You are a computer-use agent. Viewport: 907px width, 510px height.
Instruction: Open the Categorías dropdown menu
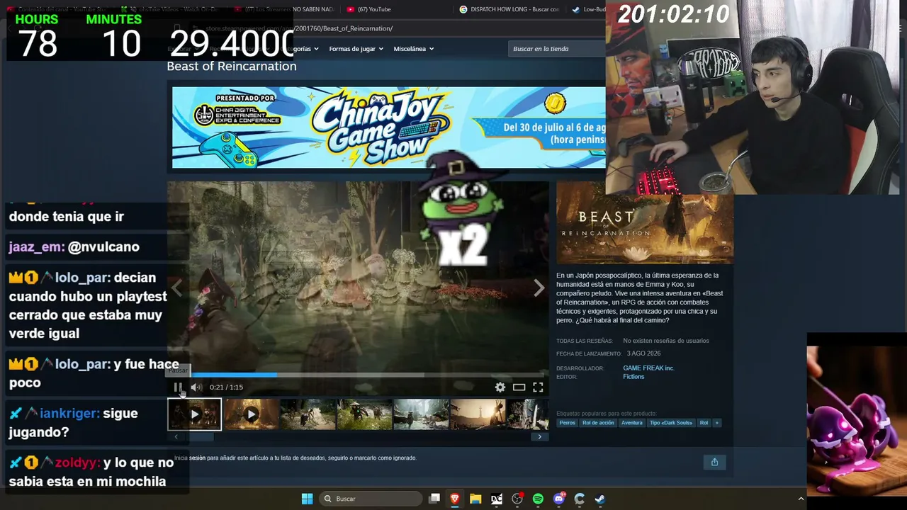click(x=304, y=49)
